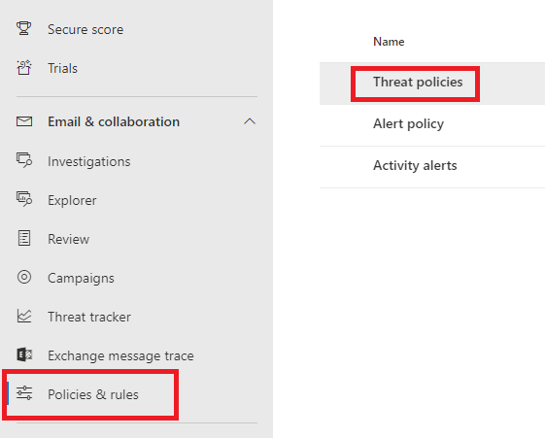
Task: Click the Review list icon
Action: 24,238
